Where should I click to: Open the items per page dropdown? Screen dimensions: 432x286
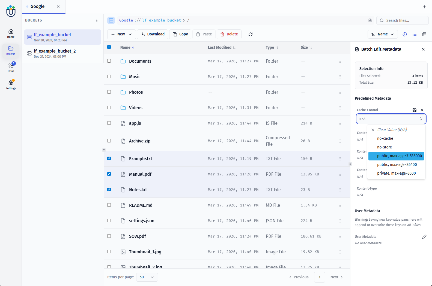[147, 277]
